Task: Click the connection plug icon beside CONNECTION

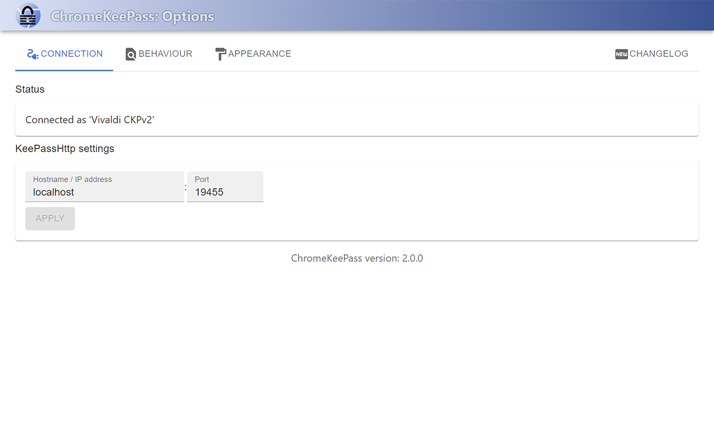Action: click(x=32, y=54)
